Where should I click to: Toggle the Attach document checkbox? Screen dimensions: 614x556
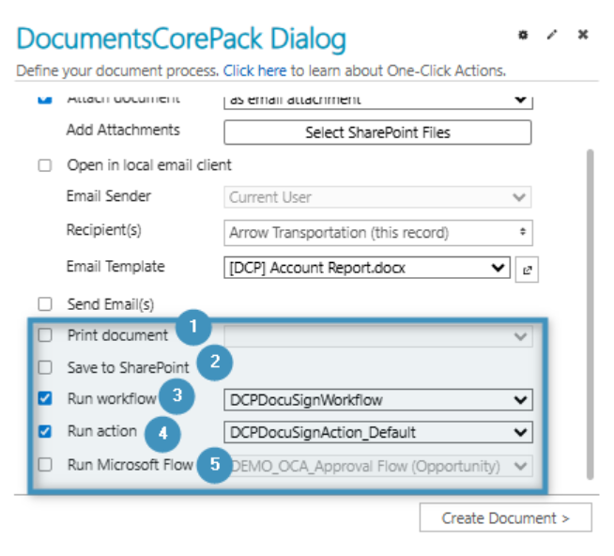click(45, 99)
